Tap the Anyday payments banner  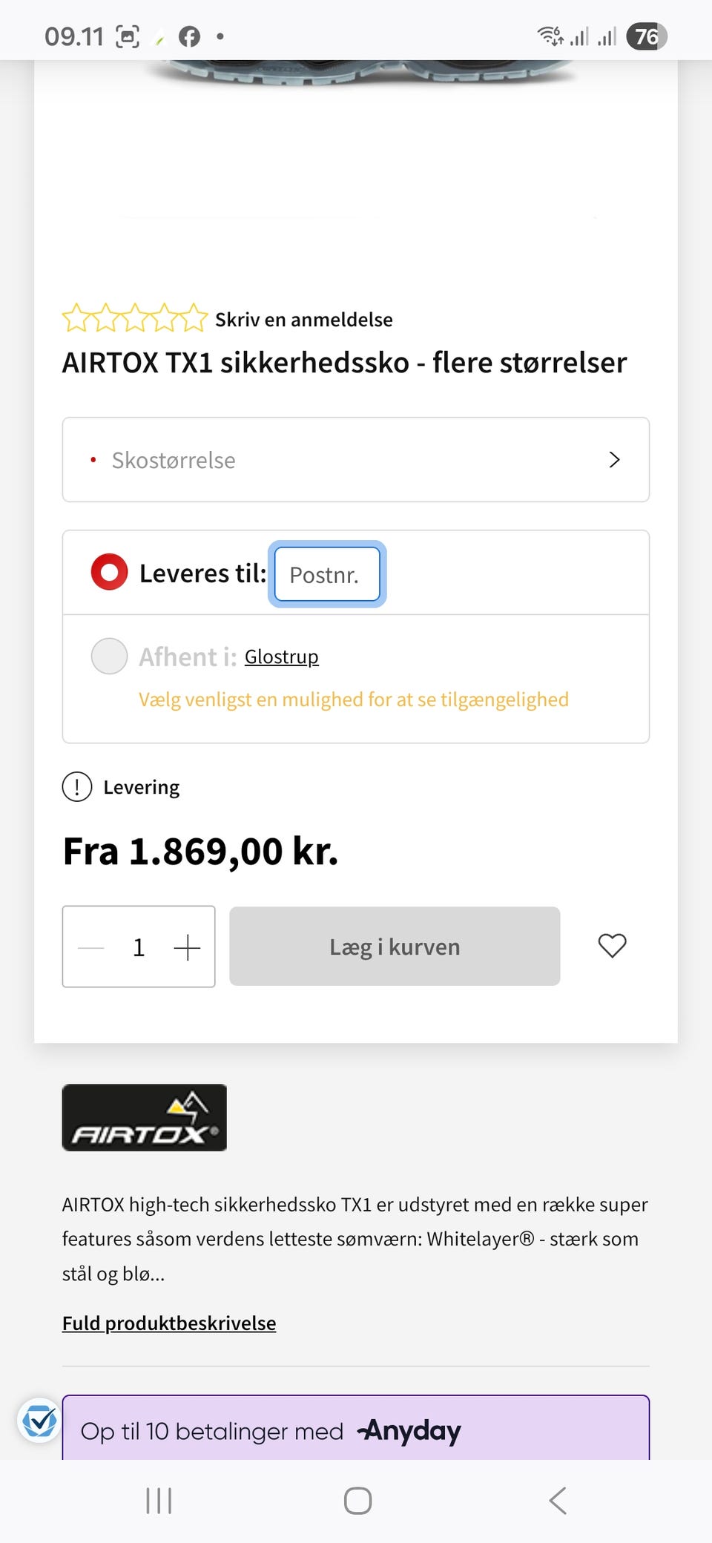tap(355, 1430)
